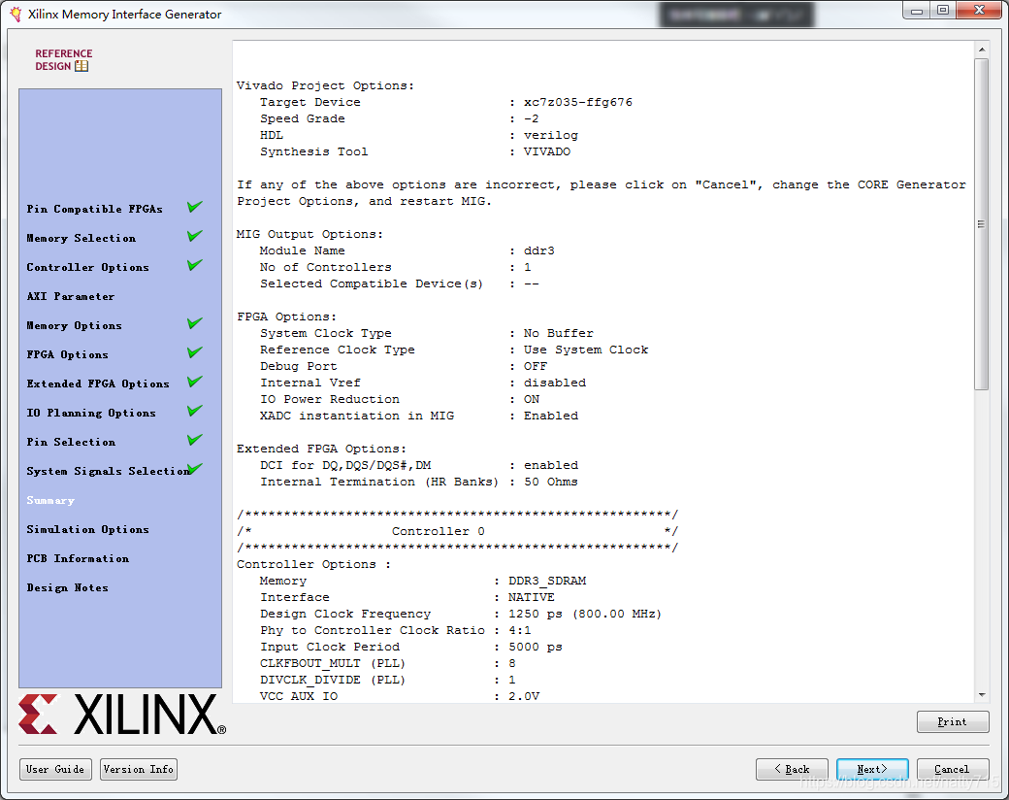The image size is (1009, 800).
Task: Open the User Guide
Action: click(55, 769)
